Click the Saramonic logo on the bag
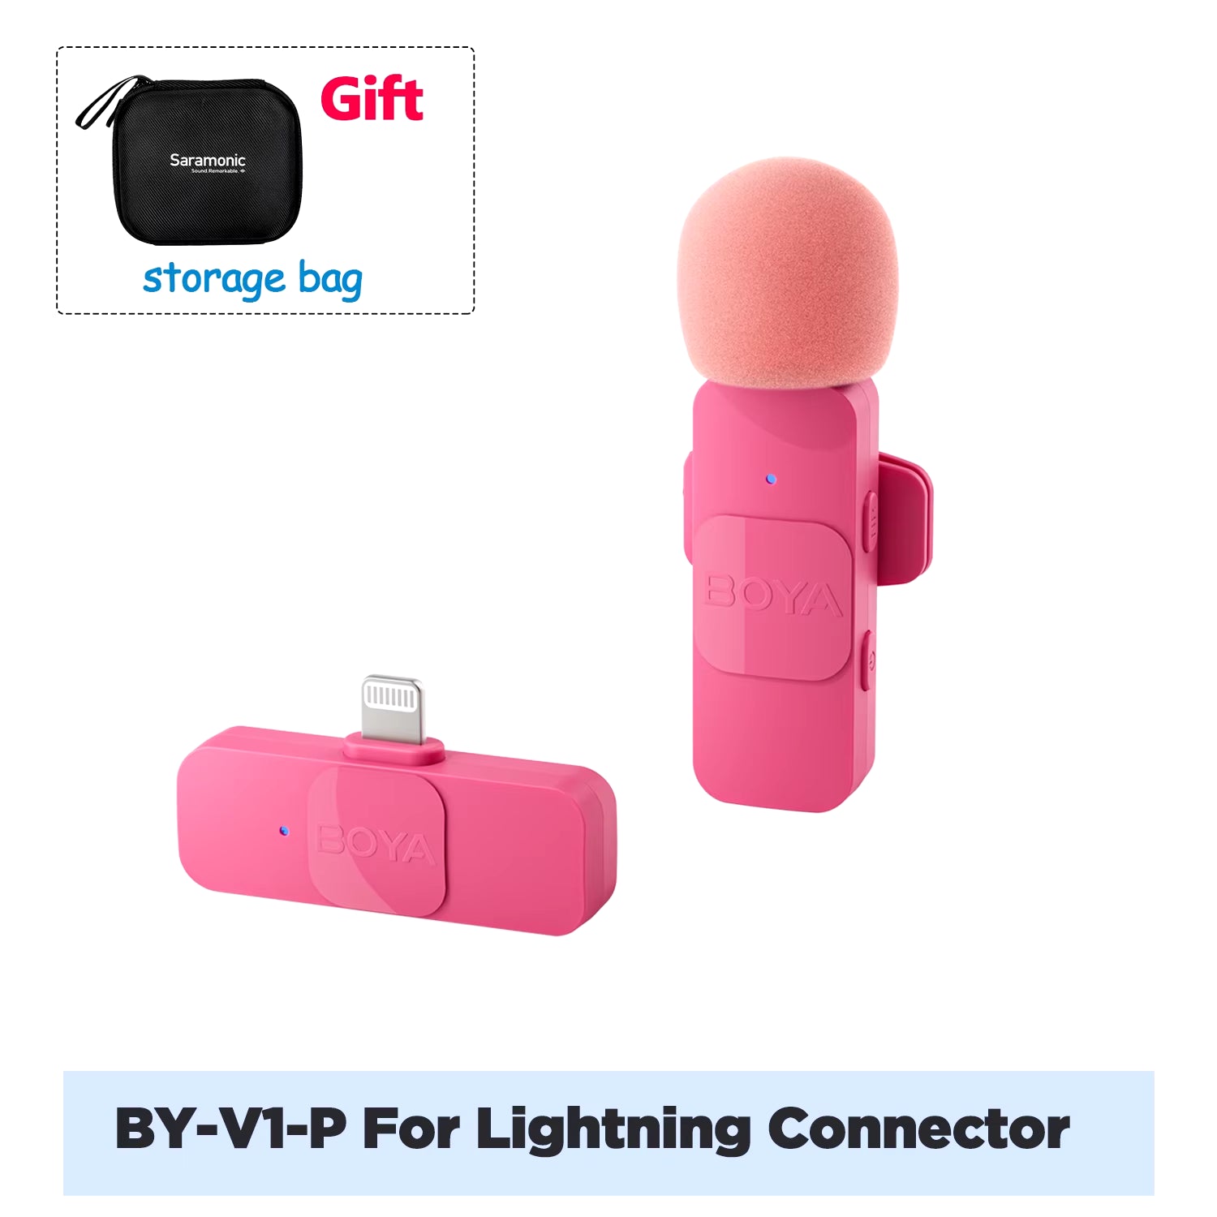Image resolution: width=1217 pixels, height=1217 pixels. tap(207, 161)
